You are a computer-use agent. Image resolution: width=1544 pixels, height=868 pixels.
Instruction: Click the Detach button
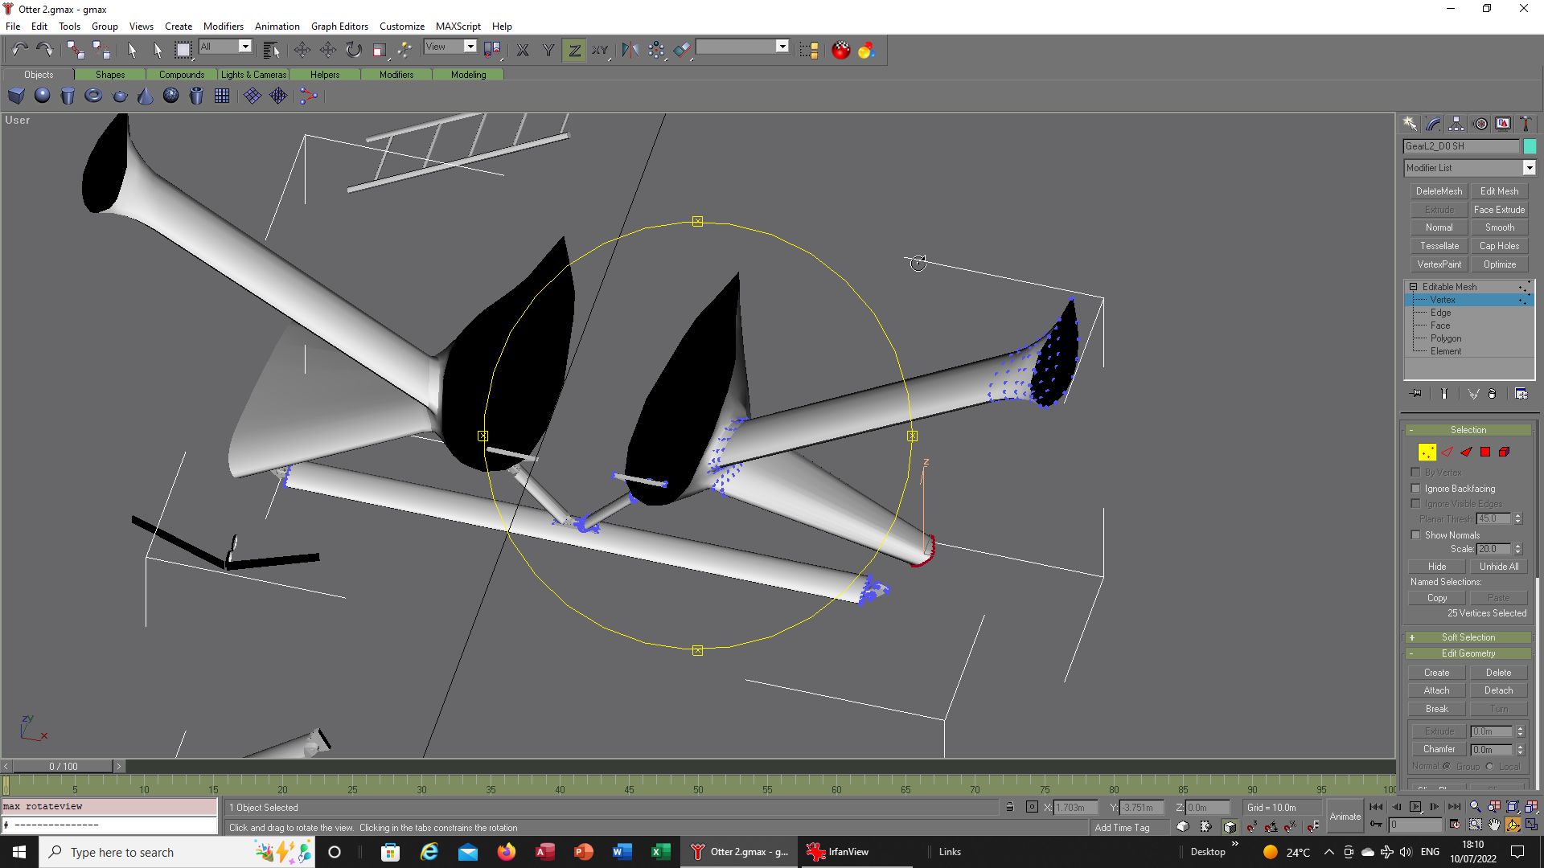[1498, 690]
